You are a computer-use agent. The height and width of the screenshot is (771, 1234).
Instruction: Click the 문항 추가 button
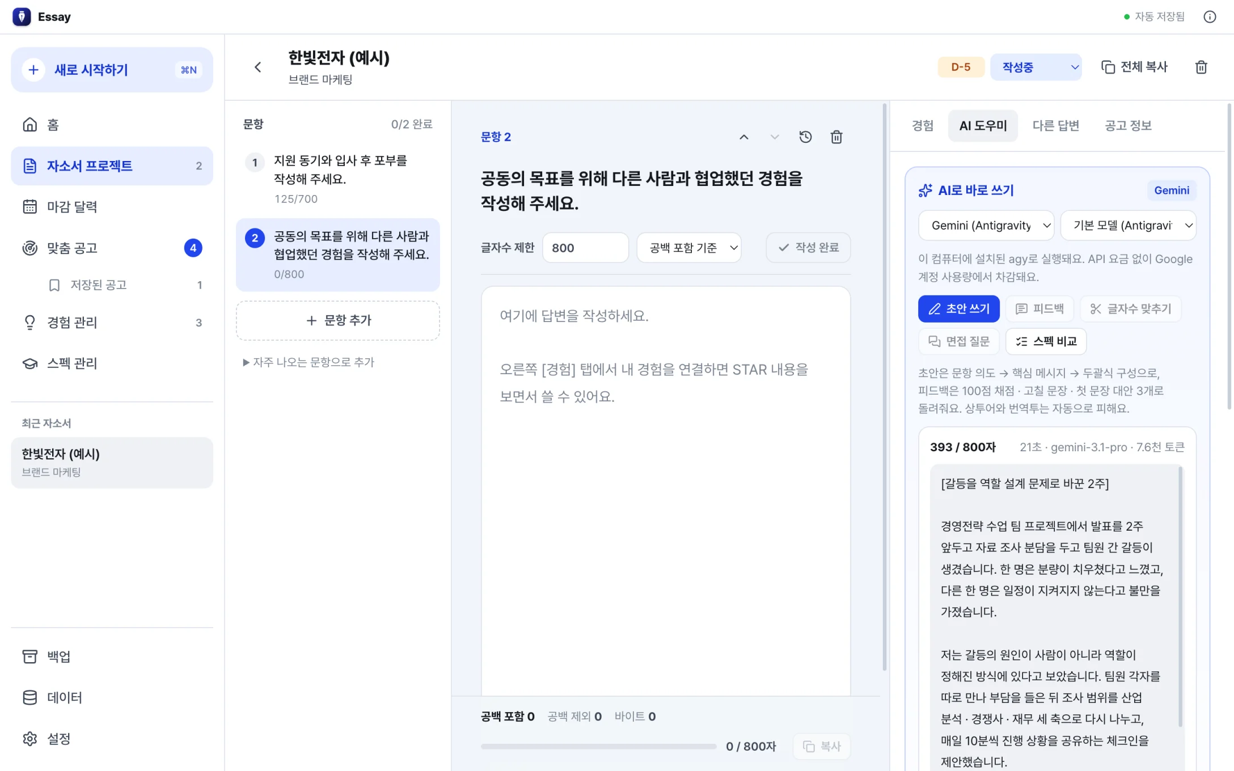(338, 321)
